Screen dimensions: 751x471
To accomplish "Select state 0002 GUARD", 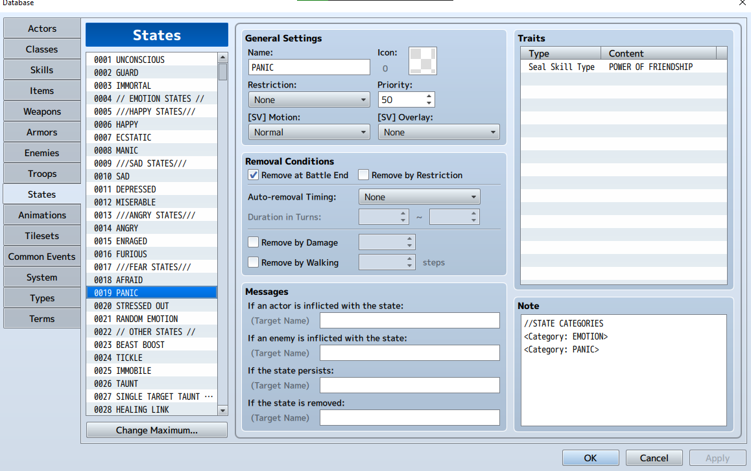I will [152, 73].
